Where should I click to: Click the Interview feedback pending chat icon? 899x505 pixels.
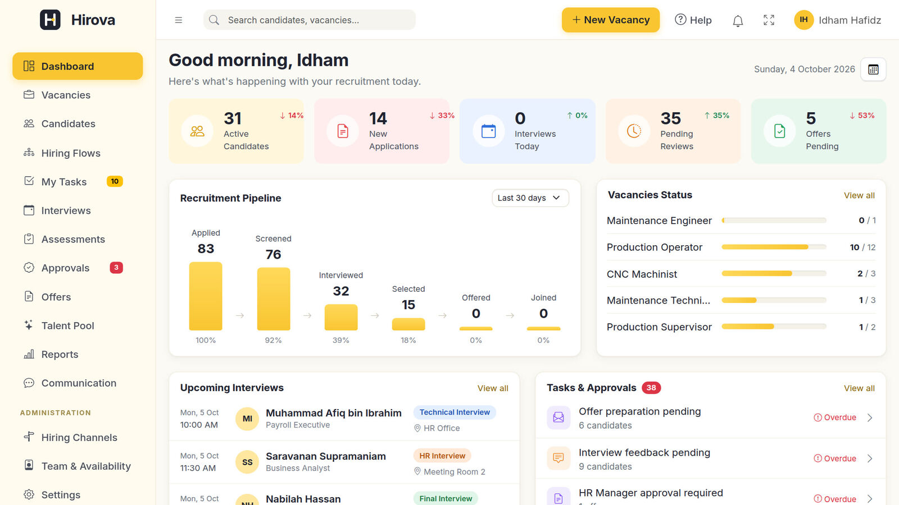pyautogui.click(x=559, y=458)
